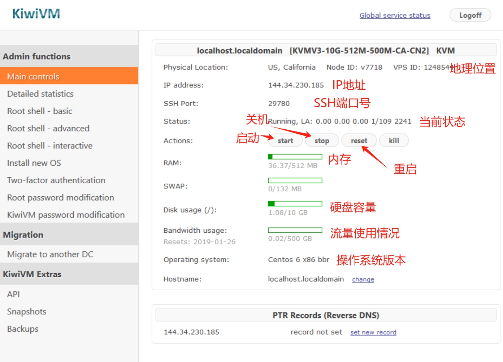The image size is (503, 362).
Task: Click the Logoff button
Action: [x=470, y=15]
